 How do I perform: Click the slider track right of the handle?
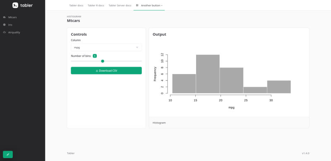pyautogui.click(x=123, y=61)
